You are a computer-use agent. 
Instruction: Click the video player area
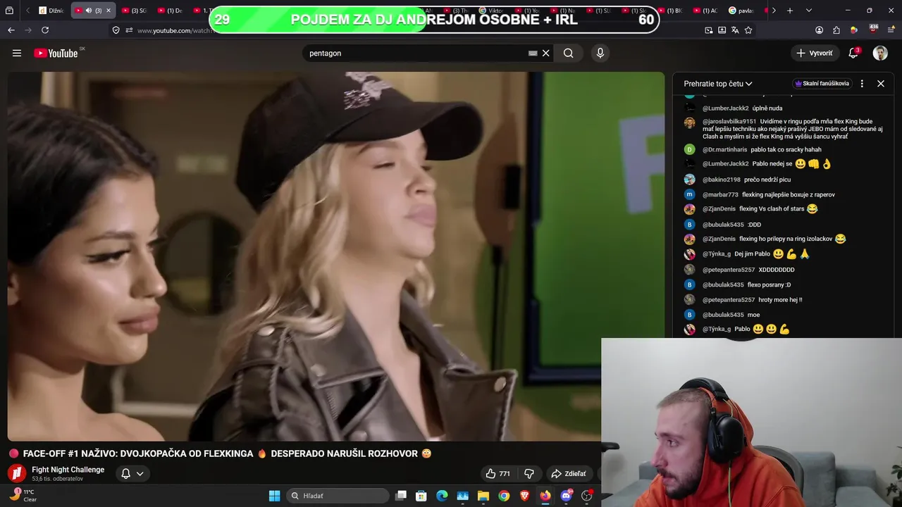pos(335,256)
